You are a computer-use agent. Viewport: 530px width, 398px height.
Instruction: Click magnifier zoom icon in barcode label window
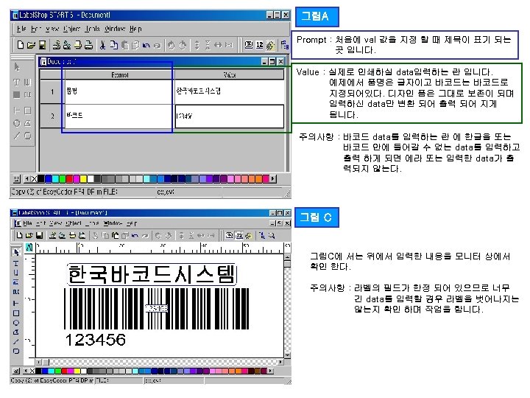click(271, 235)
